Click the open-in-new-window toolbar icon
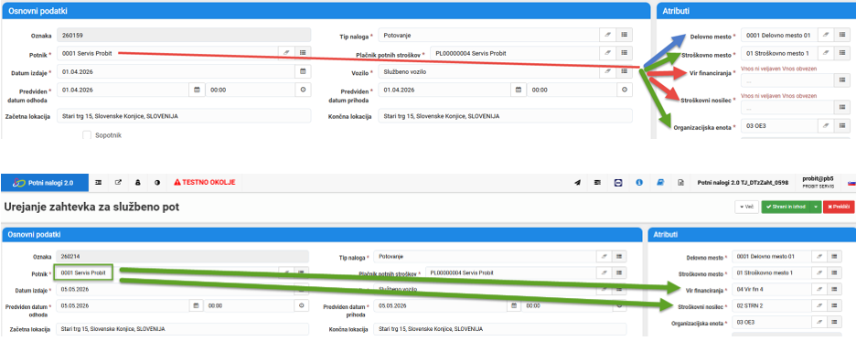This screenshot has width=856, height=341. pyautogui.click(x=119, y=183)
